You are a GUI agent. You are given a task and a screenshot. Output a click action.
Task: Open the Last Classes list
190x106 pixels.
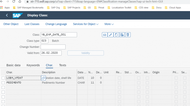click(32, 24)
